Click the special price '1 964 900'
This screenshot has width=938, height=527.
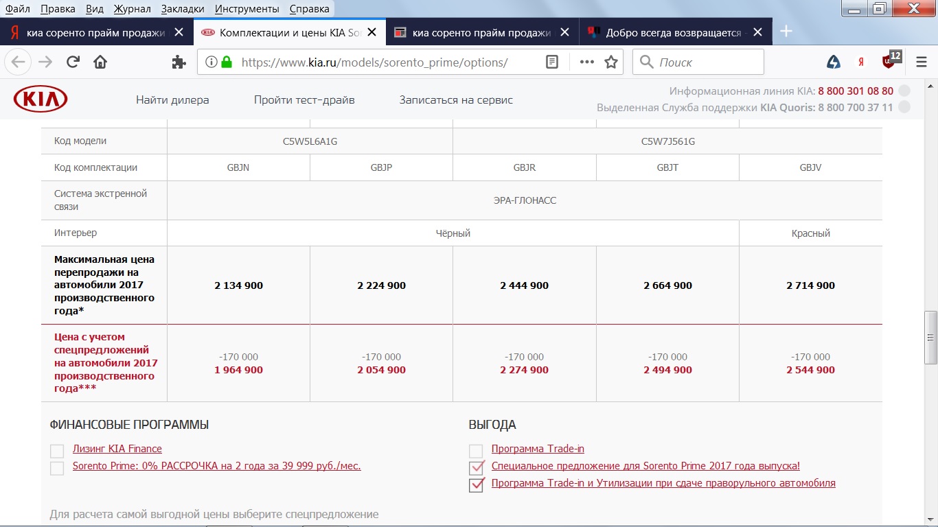click(238, 370)
